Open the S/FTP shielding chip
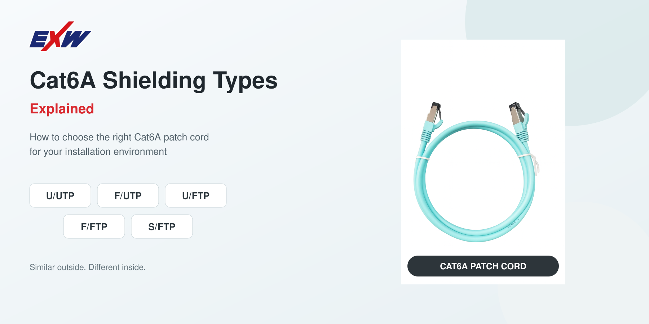 click(162, 226)
